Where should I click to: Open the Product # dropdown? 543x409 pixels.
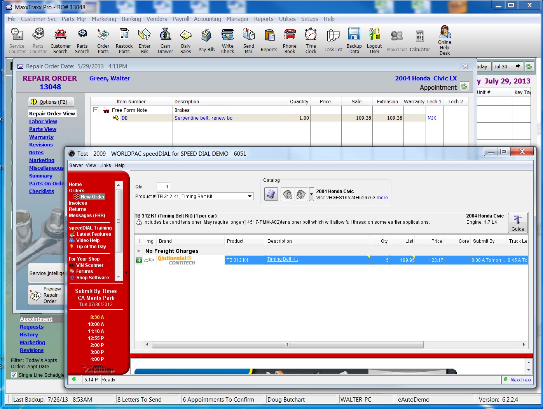point(250,197)
